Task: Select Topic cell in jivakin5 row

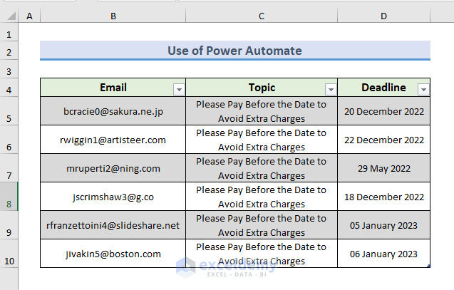Action: 262,254
